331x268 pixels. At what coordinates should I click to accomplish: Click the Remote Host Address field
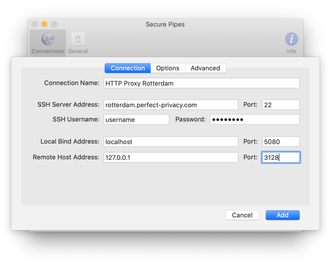171,158
